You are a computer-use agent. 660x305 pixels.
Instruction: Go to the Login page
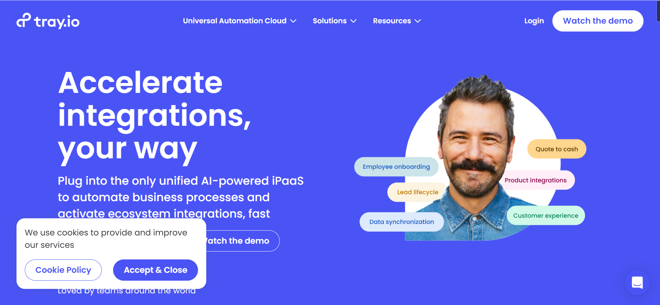[x=534, y=21]
